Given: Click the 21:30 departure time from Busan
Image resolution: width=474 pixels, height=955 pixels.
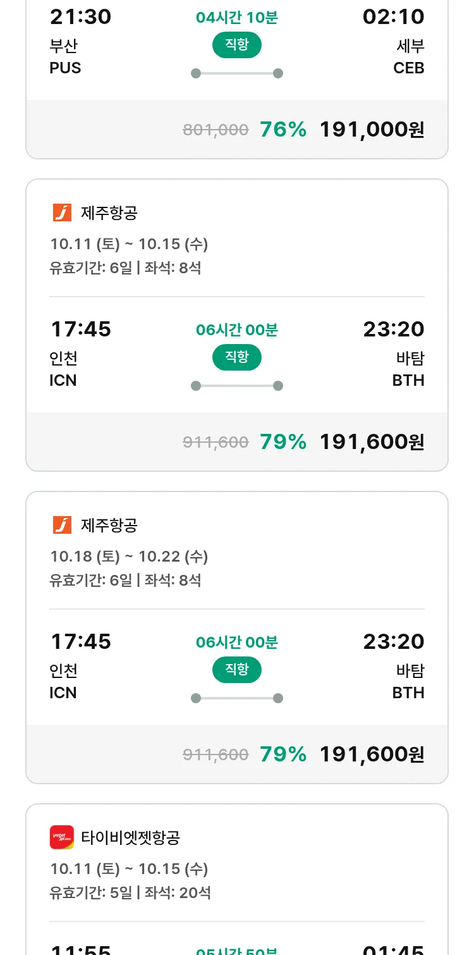Looking at the screenshot, I should pyautogui.click(x=80, y=17).
